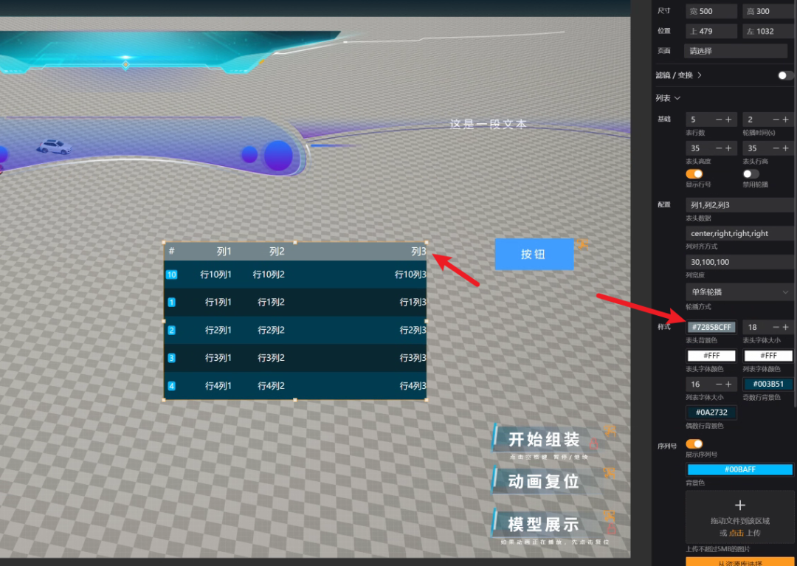Image resolution: width=797 pixels, height=566 pixels.
Task: Click table cell 行3列1
Action: click(218, 358)
